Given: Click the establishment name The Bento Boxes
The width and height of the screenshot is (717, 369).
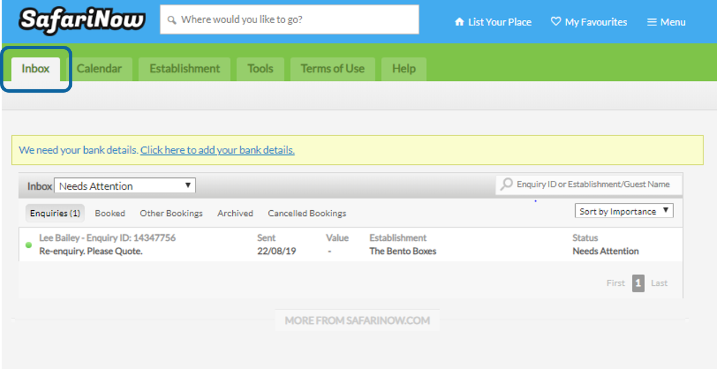Looking at the screenshot, I should coord(403,251).
